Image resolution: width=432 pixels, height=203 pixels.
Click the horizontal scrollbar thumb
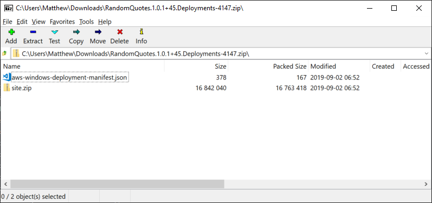(117, 184)
